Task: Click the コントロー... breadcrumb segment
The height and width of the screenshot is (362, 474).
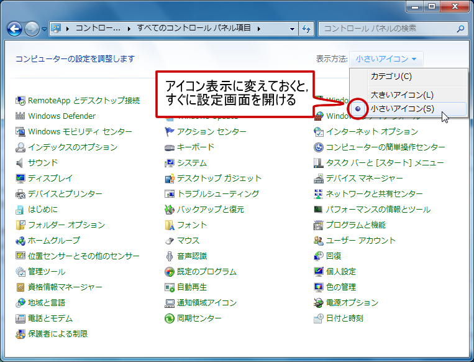Action: (98, 29)
